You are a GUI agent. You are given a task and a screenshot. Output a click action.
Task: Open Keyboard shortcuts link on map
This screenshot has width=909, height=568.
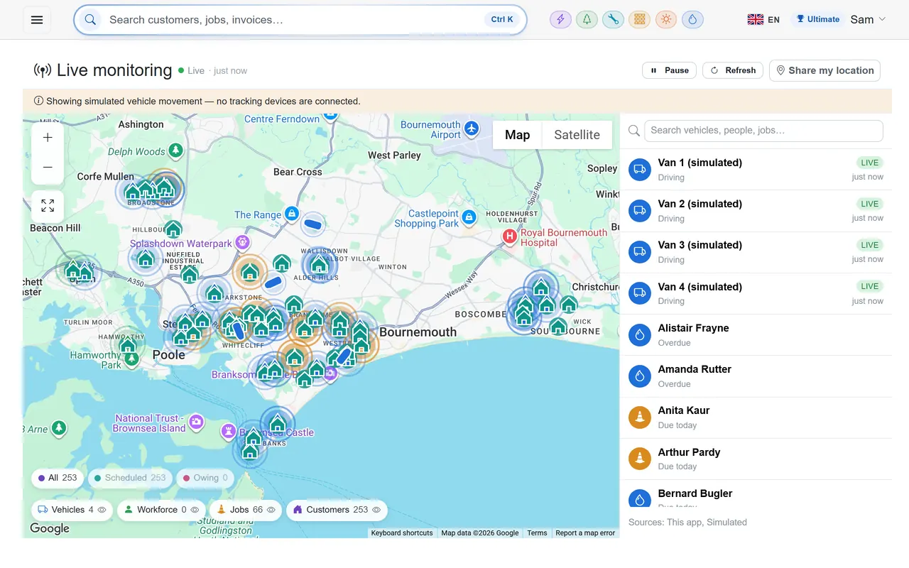coord(402,533)
